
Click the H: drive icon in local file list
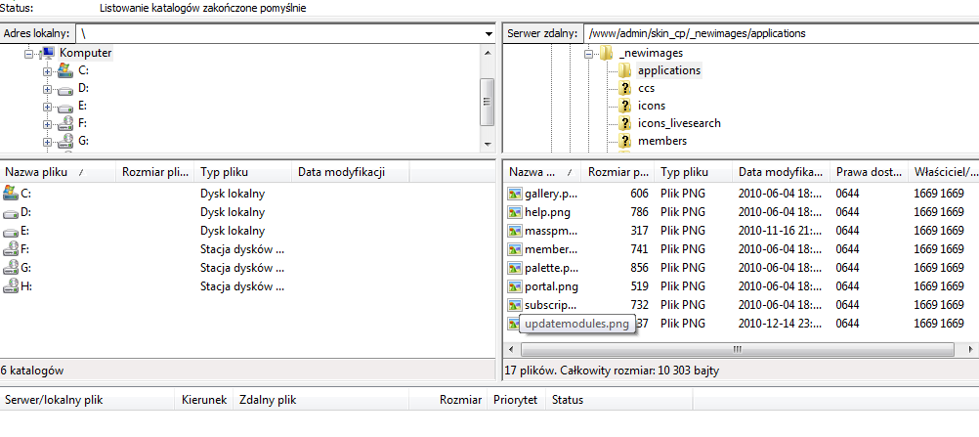11,287
